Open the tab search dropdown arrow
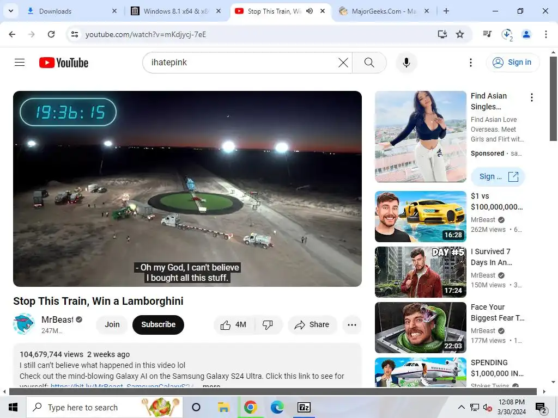558x418 pixels. point(11,11)
